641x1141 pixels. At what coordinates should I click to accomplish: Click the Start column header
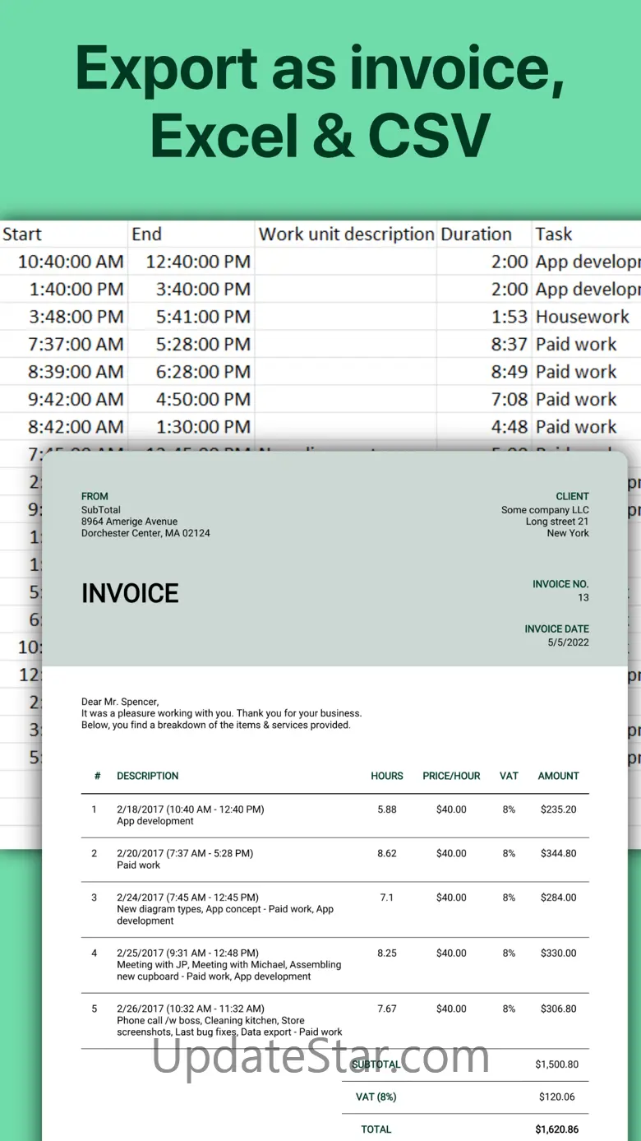(22, 234)
